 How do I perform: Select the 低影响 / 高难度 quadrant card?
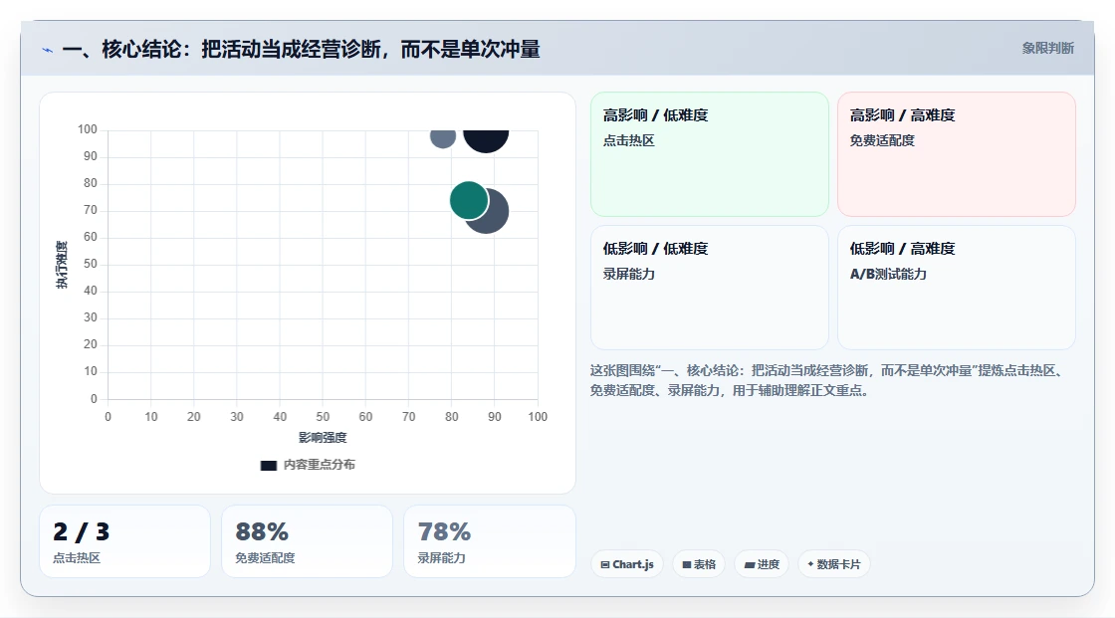[x=957, y=288]
